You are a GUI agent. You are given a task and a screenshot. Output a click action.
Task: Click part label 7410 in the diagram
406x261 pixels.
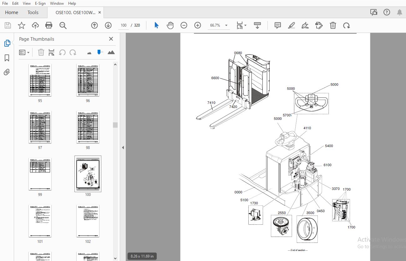pos(211,103)
